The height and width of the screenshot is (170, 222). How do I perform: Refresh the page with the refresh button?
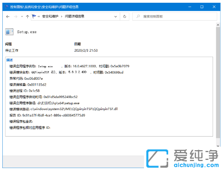pos(124,16)
